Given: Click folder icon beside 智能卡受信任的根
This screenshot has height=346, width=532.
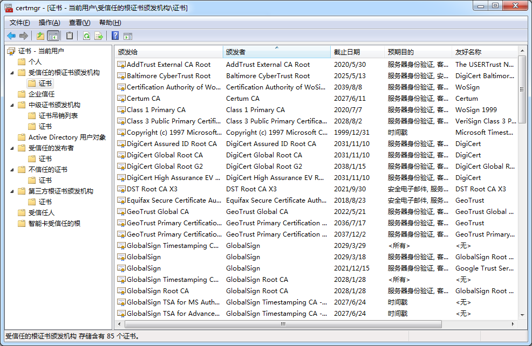Looking at the screenshot, I should pyautogui.click(x=22, y=223).
